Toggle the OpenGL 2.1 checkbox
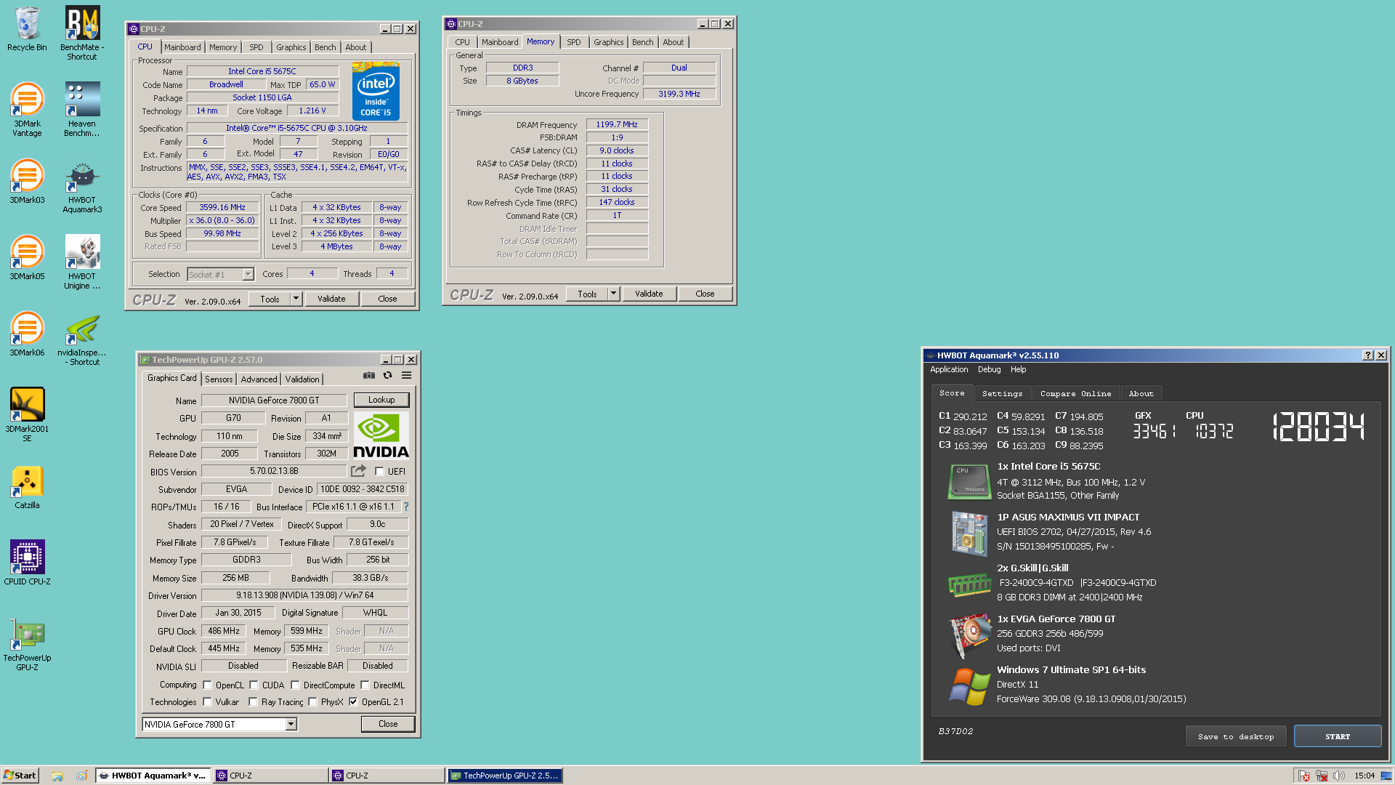This screenshot has width=1395, height=785. click(353, 701)
